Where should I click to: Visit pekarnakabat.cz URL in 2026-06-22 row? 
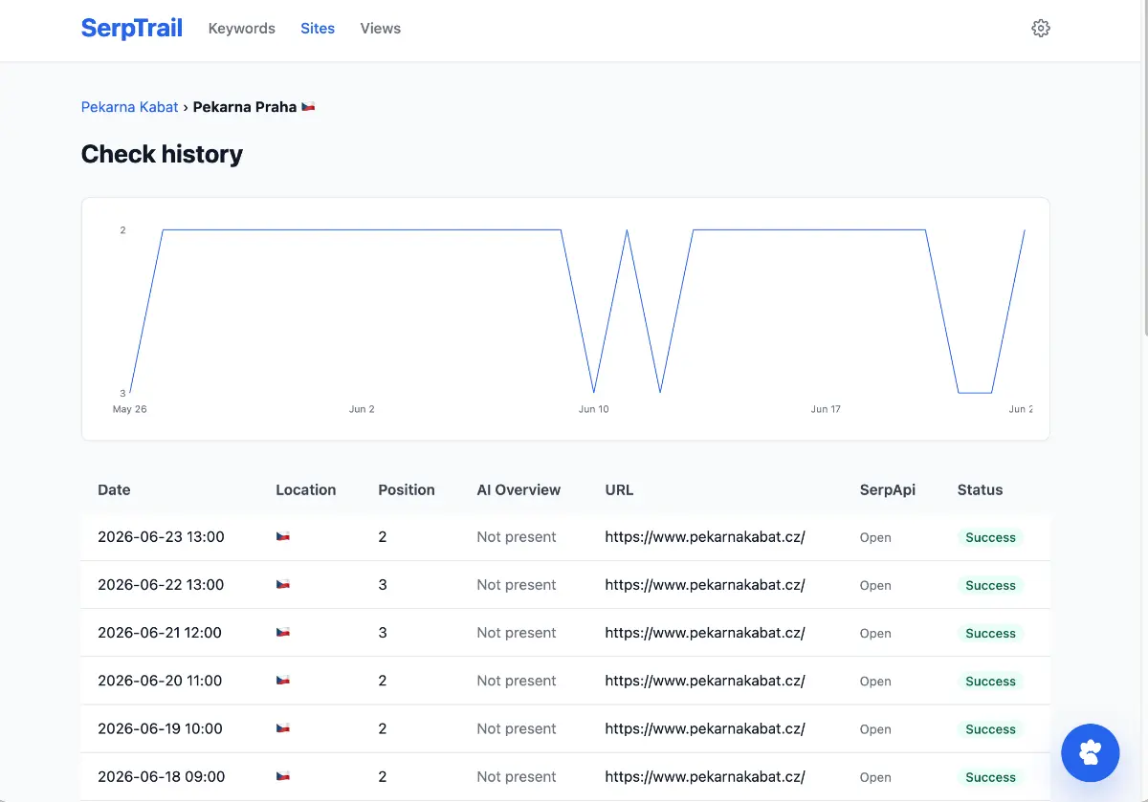tap(705, 585)
